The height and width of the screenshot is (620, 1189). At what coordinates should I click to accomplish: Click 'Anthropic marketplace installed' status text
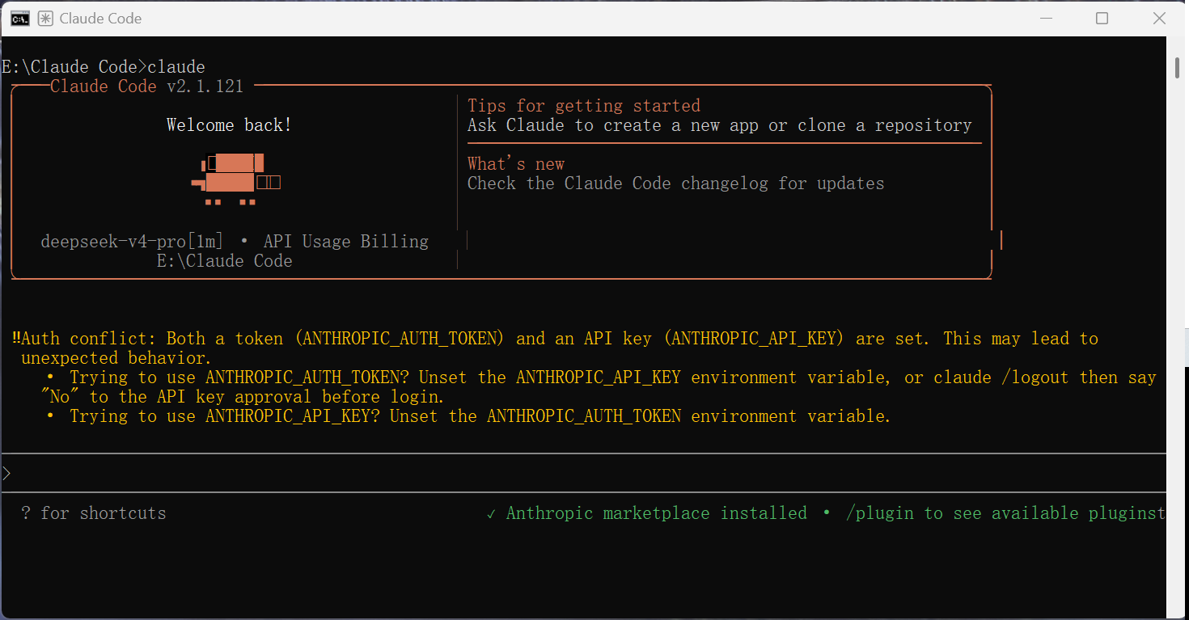[x=657, y=513]
